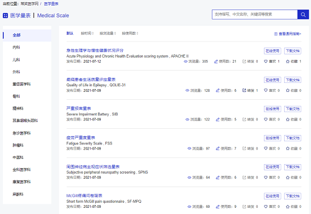311x214 pixels.
Task: Click pencil usage icon in SF-MPQ row
Action: [x=217, y=207]
